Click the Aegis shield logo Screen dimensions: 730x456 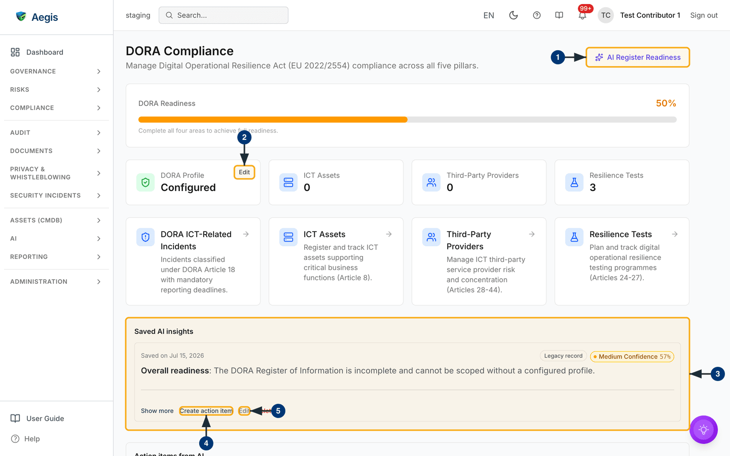pyautogui.click(x=21, y=16)
